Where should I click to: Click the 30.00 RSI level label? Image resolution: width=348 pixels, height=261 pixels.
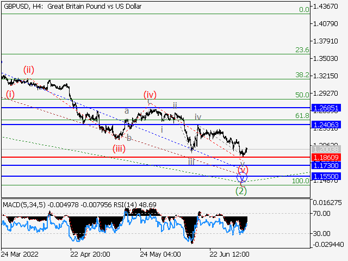click(x=321, y=234)
